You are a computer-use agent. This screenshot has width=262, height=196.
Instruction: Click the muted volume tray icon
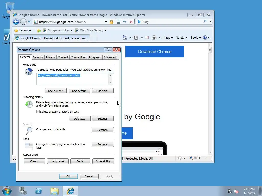tap(236, 191)
